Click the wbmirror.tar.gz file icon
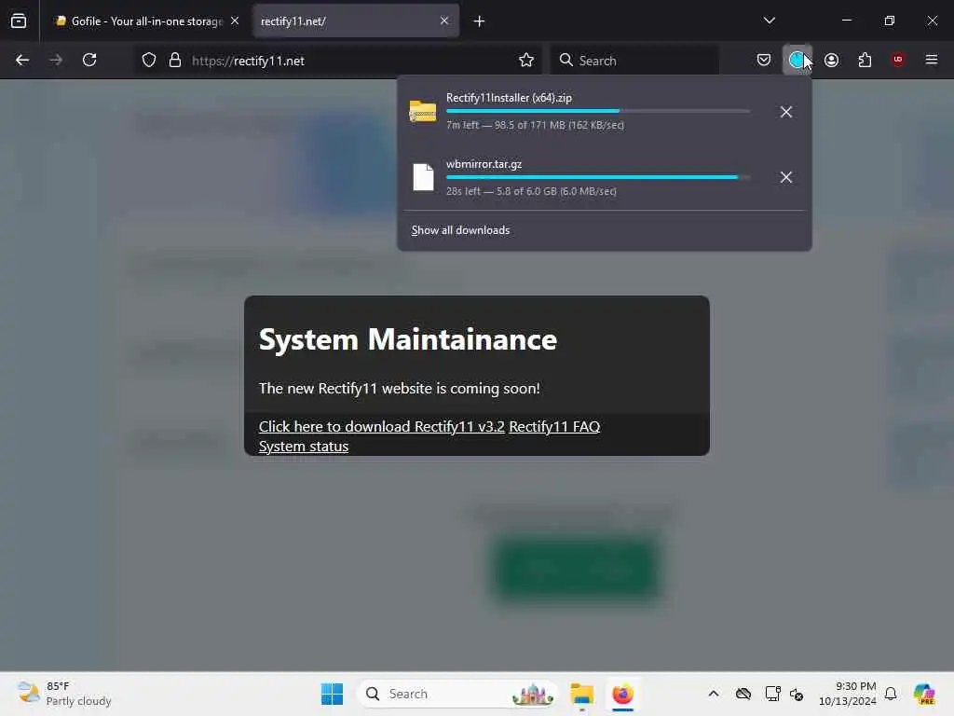Viewport: 954px width, 716px height. (x=423, y=177)
